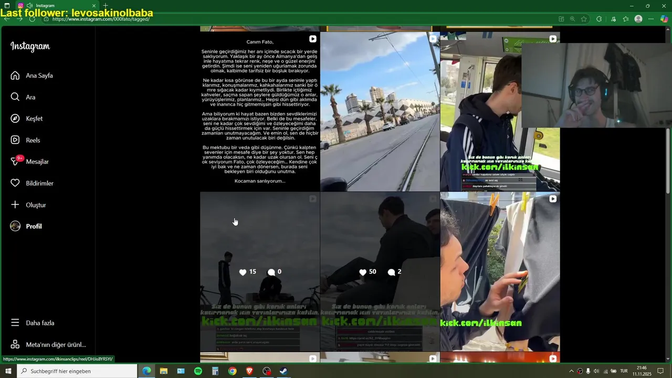Select the Instagram browser tab
The height and width of the screenshot is (378, 672).
[x=58, y=6]
